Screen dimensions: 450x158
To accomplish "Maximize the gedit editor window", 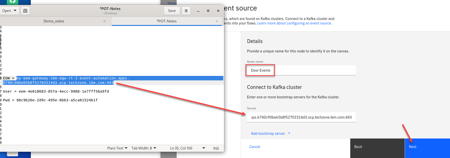I will tap(208, 11).
